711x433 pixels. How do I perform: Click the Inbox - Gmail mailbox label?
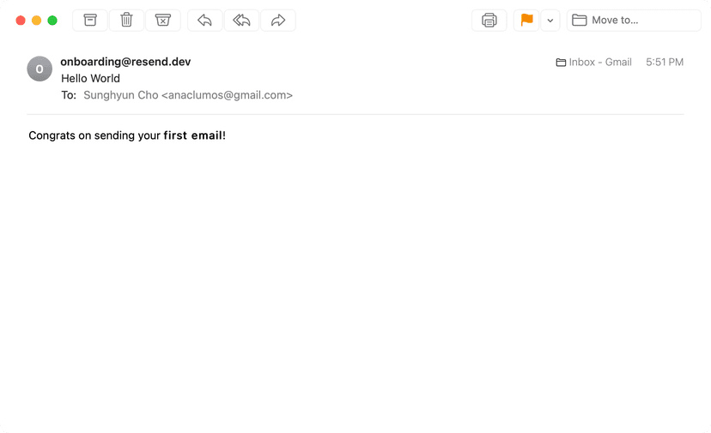click(x=594, y=63)
